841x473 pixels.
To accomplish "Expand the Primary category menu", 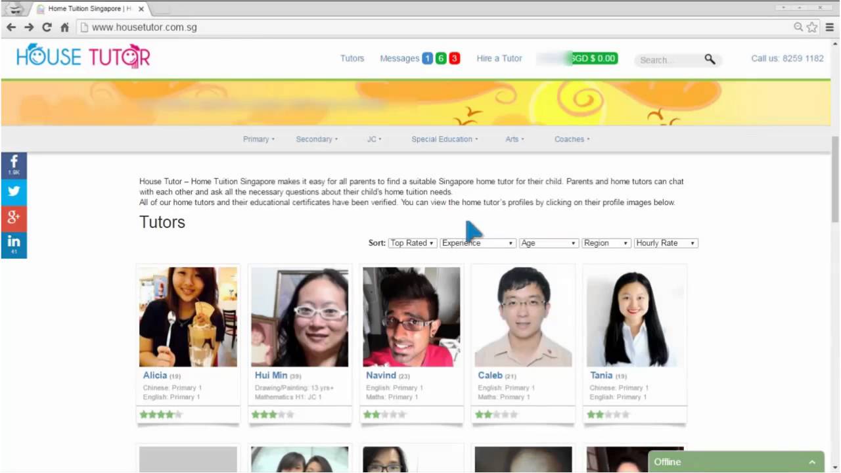I will 259,139.
